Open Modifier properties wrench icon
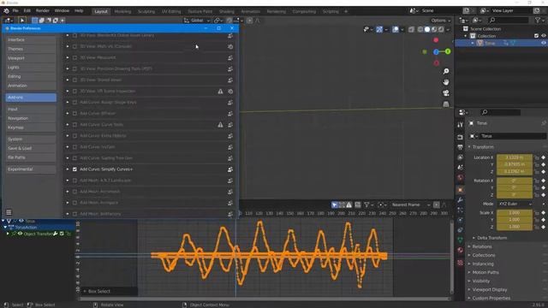 460,199
